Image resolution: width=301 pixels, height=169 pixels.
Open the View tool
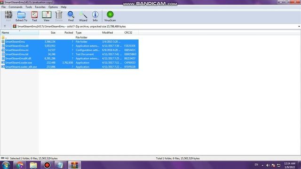tap(47, 16)
